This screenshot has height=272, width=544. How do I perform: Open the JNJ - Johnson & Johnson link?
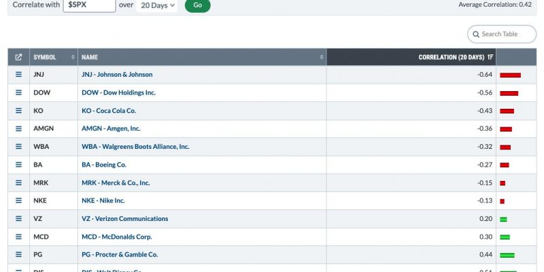point(117,74)
